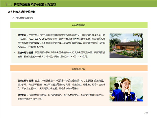Click the dash bullet before toilet 建设布局与规模
The height and width of the screenshot is (118, 157).
tap(15, 52)
